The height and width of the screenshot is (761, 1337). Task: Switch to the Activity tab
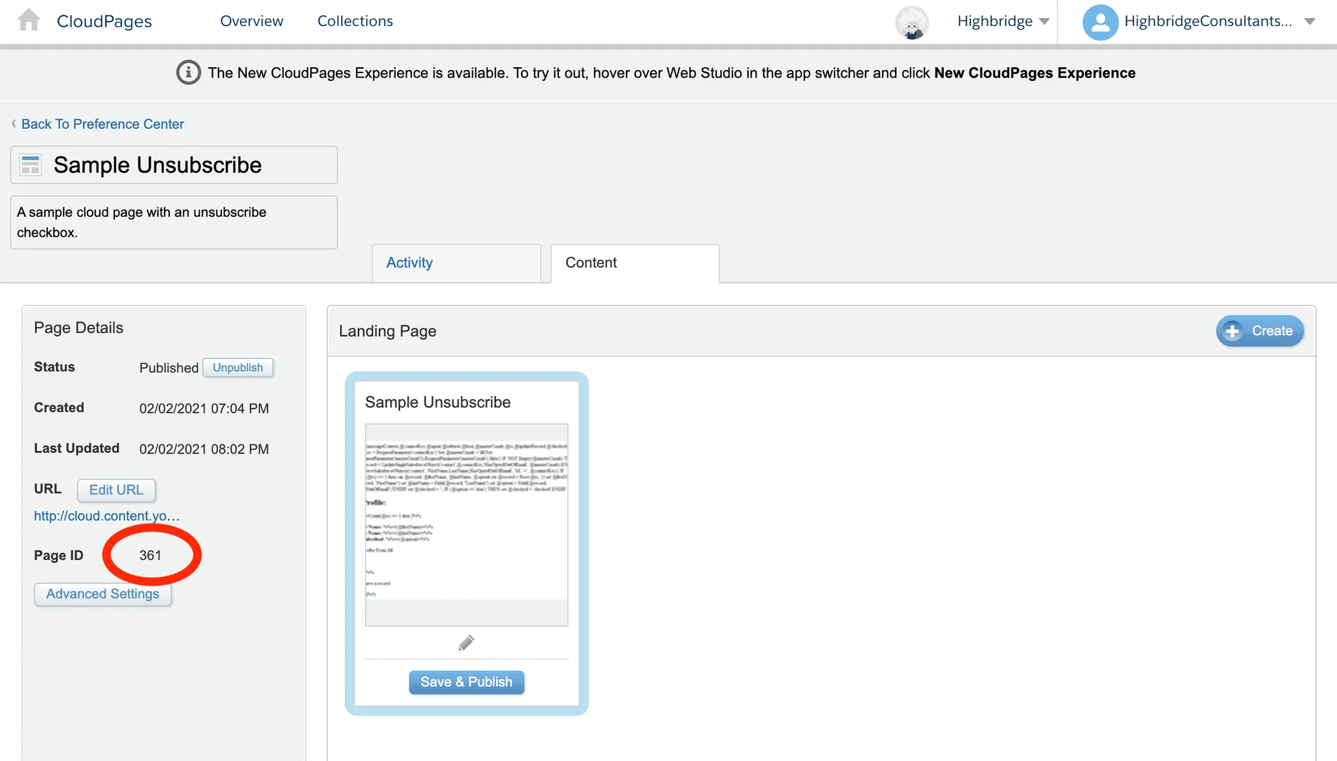(409, 262)
